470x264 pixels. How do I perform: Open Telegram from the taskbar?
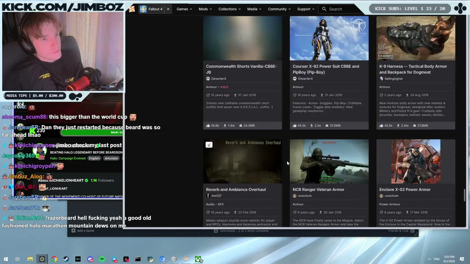tap(114, 259)
